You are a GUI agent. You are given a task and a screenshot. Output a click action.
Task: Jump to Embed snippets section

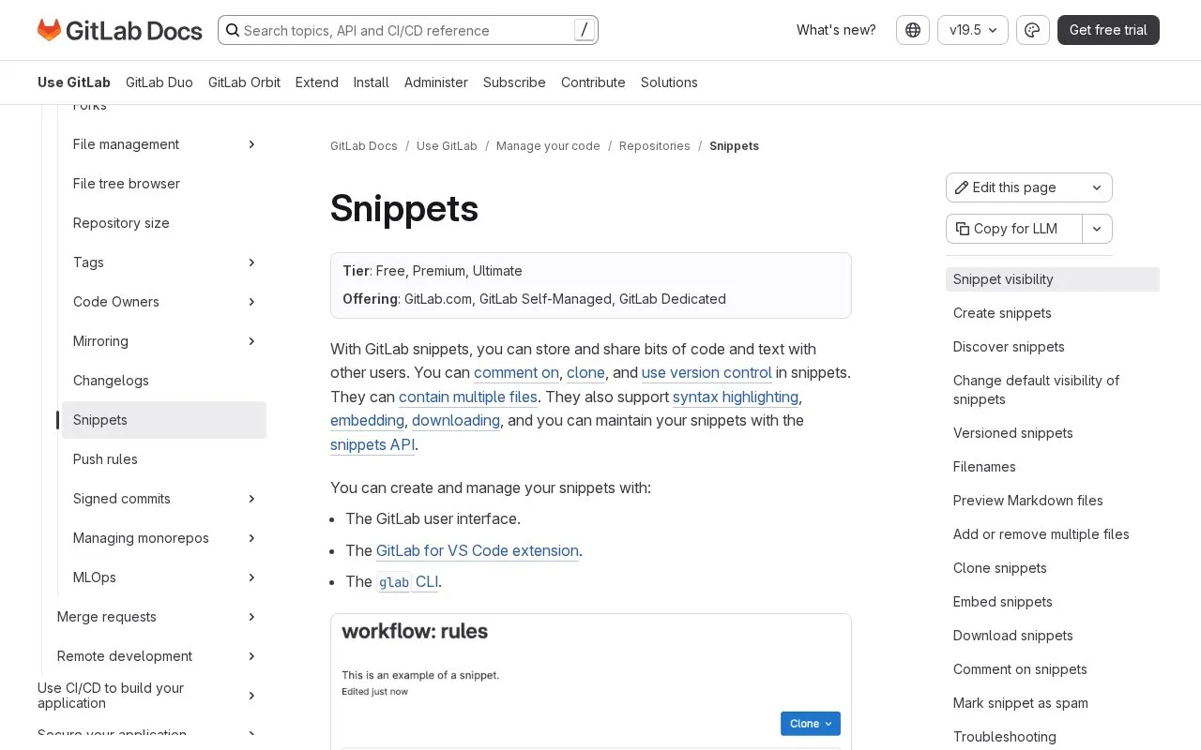point(1003,602)
